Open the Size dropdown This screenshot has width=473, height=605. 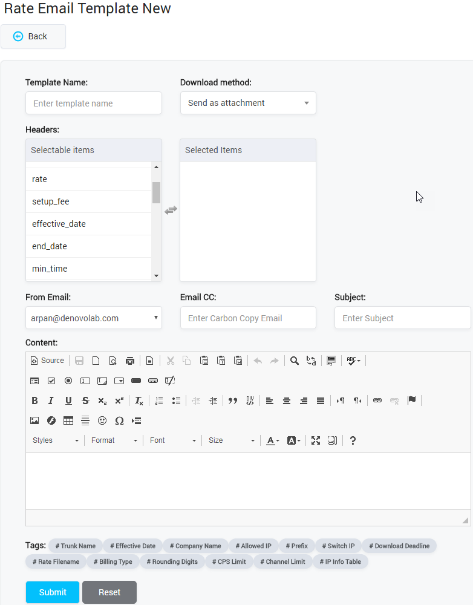pyautogui.click(x=231, y=440)
